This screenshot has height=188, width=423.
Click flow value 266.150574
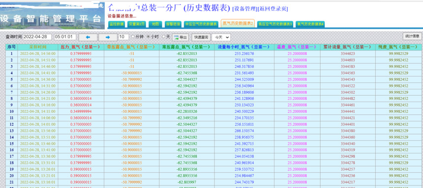pos(244,131)
